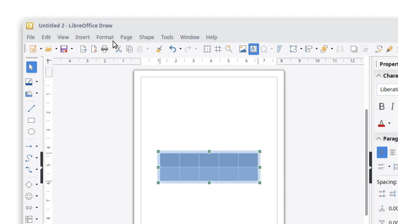Open the Shape menu
Image resolution: width=398 pixels, height=224 pixels.
146,37
